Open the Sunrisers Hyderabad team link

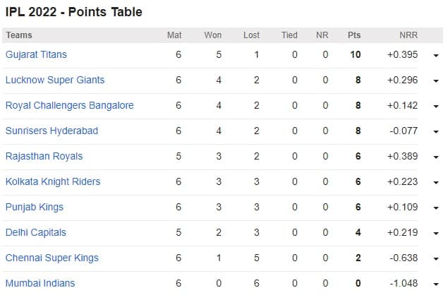[52, 131]
